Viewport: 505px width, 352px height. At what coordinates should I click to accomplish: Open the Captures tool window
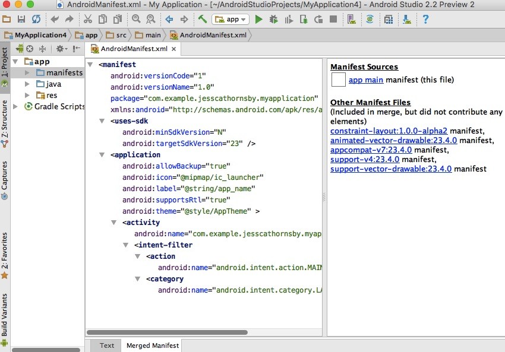[x=5, y=180]
